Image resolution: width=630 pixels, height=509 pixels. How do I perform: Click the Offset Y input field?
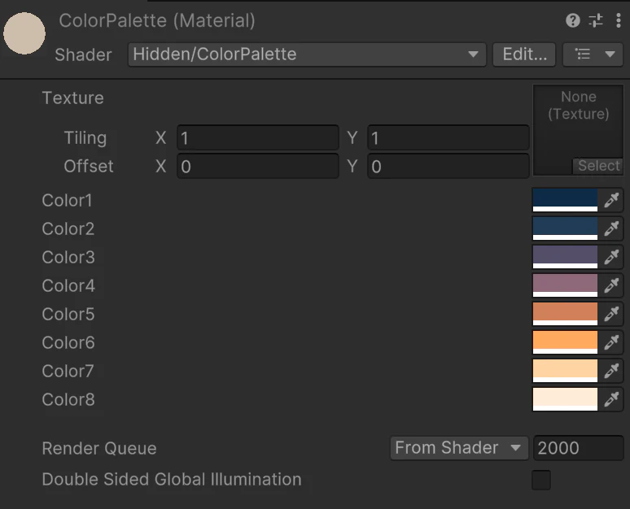pyautogui.click(x=448, y=167)
